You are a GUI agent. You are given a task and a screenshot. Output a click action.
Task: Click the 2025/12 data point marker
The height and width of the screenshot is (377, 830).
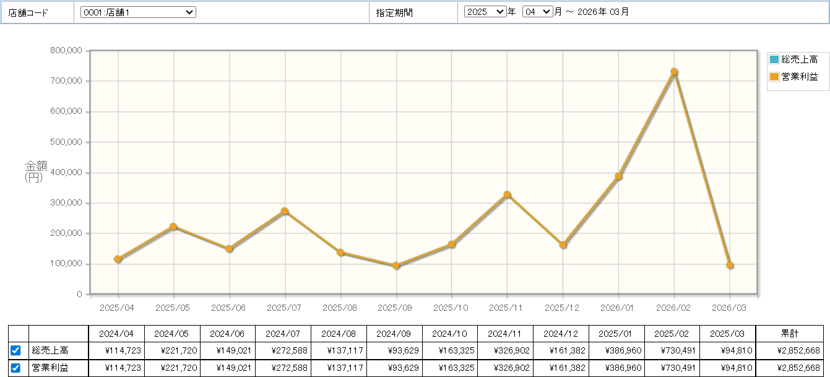(563, 245)
